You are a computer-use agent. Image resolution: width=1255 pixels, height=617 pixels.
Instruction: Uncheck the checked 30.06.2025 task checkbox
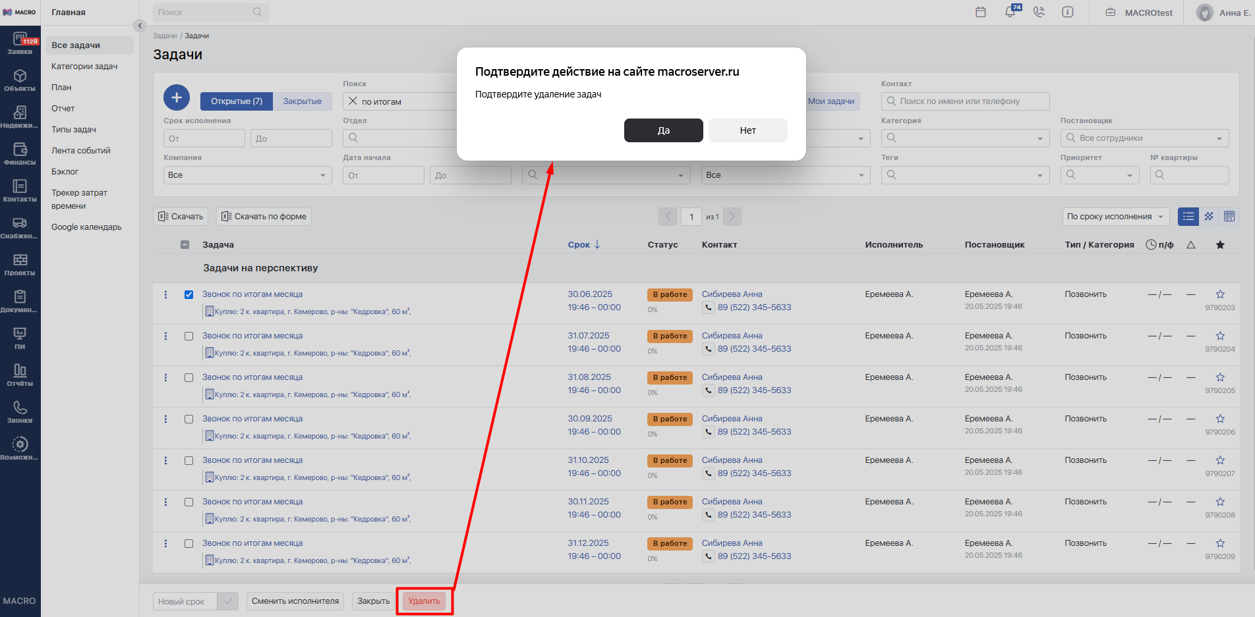pyautogui.click(x=189, y=294)
